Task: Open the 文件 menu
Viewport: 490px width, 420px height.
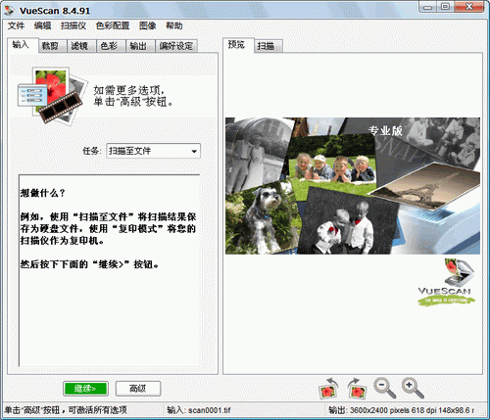Action: [16, 25]
